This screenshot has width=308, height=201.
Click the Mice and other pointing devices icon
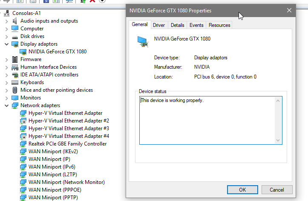tap(15, 90)
